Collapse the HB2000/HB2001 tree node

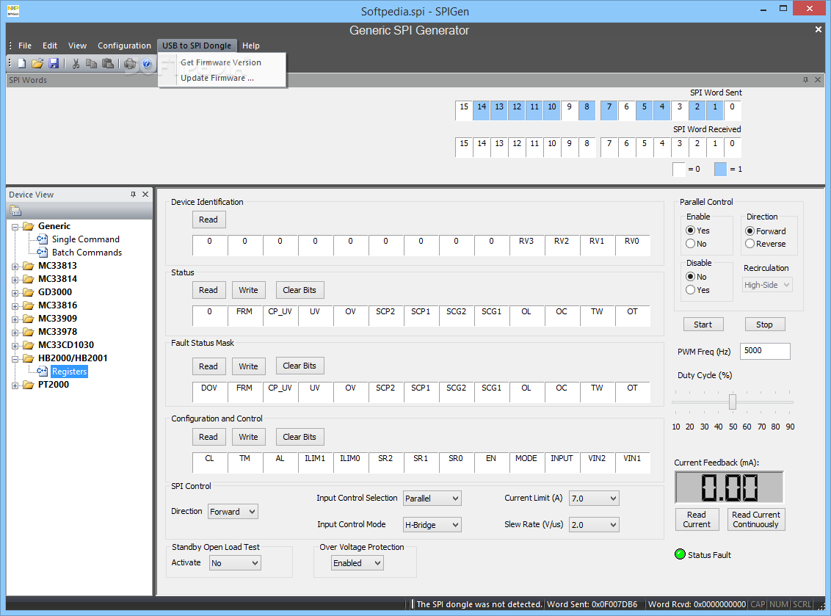(15, 359)
